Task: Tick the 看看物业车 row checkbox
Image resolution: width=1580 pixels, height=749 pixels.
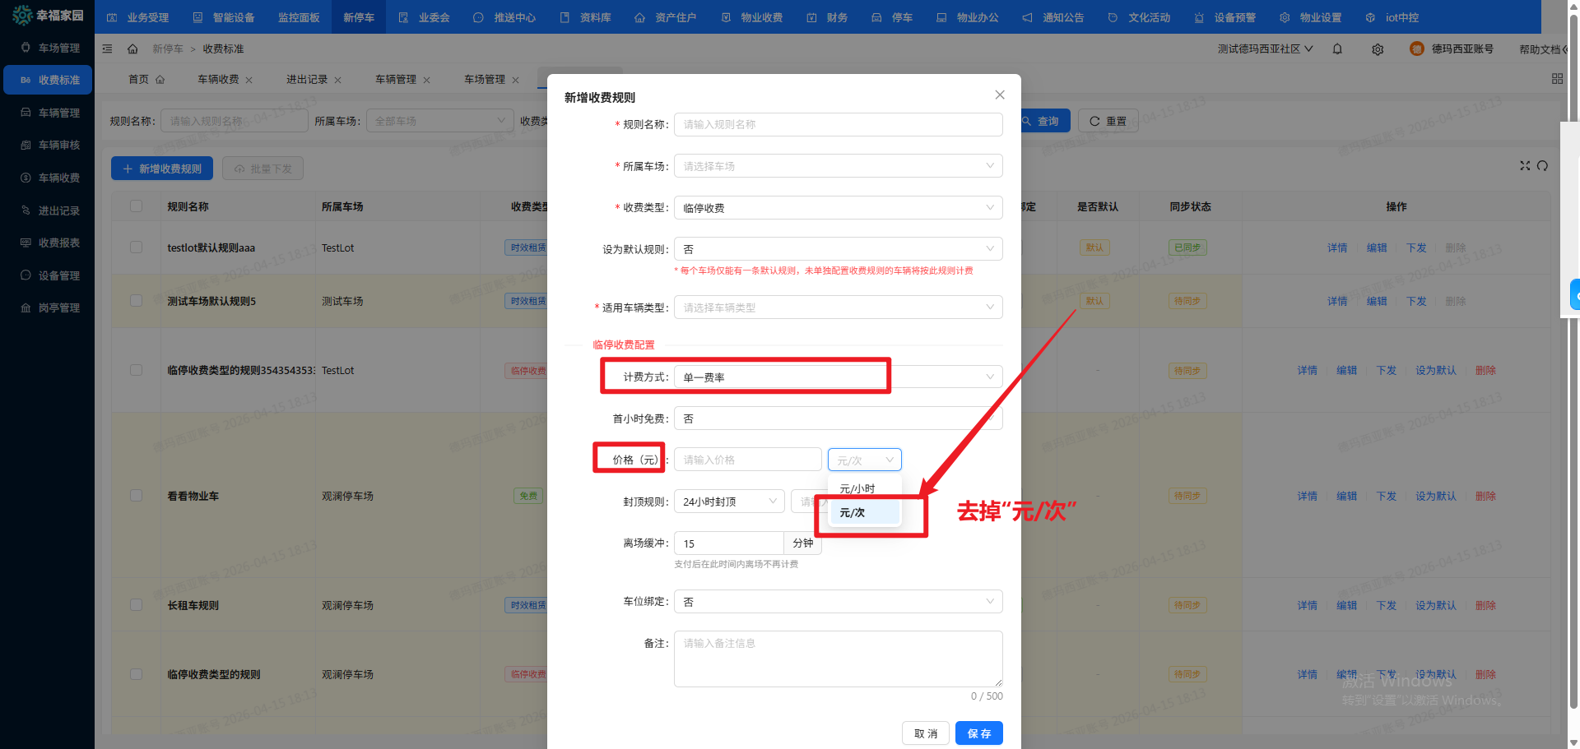Action: (137, 496)
